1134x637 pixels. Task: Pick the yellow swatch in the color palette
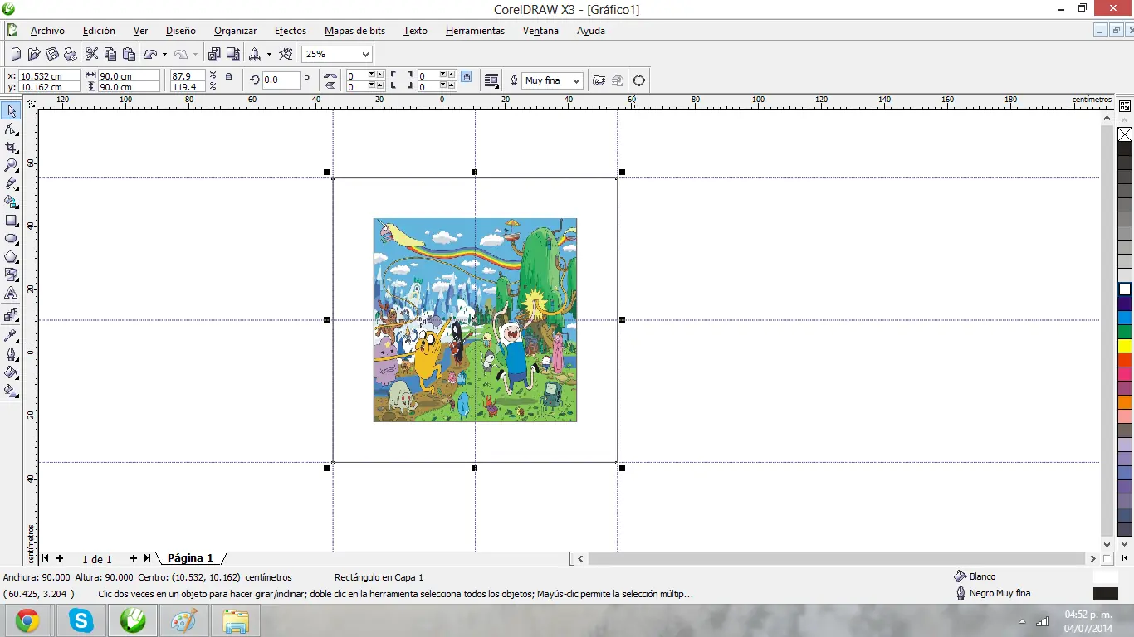(x=1125, y=345)
